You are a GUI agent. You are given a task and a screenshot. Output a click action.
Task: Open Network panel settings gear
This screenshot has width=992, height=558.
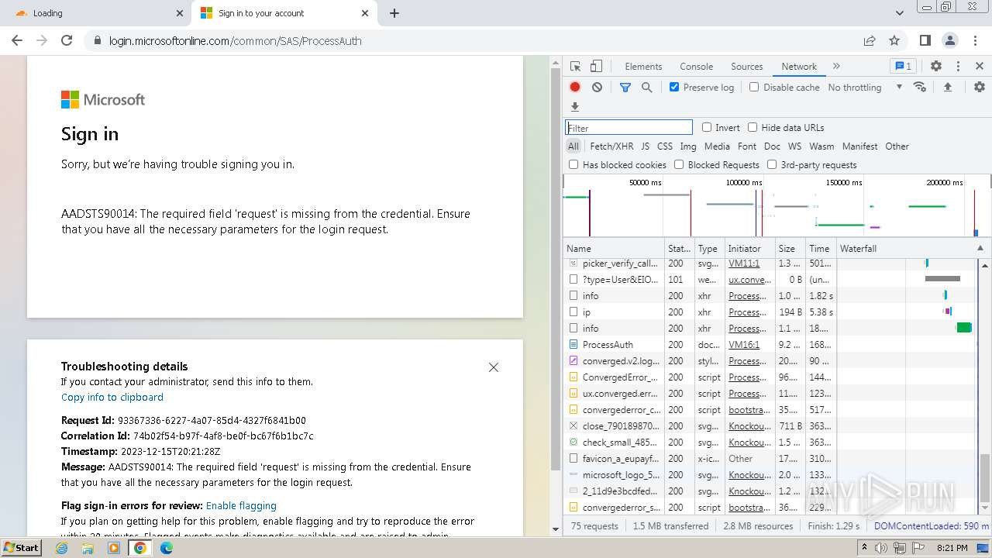pyautogui.click(x=980, y=88)
